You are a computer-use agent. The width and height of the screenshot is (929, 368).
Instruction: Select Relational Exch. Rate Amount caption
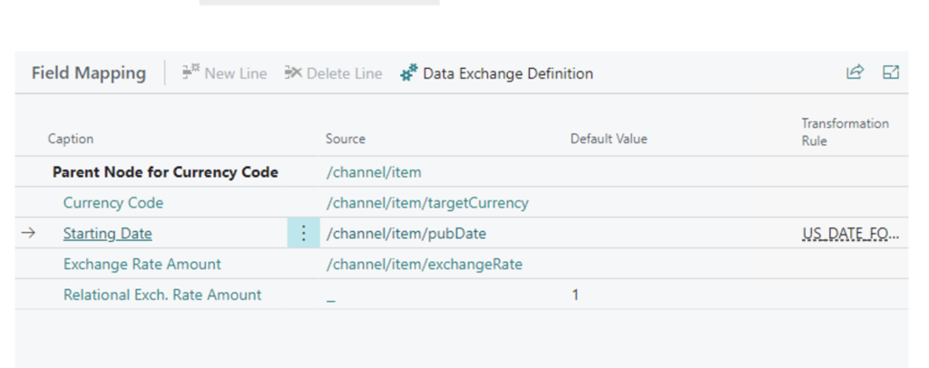pos(161,295)
